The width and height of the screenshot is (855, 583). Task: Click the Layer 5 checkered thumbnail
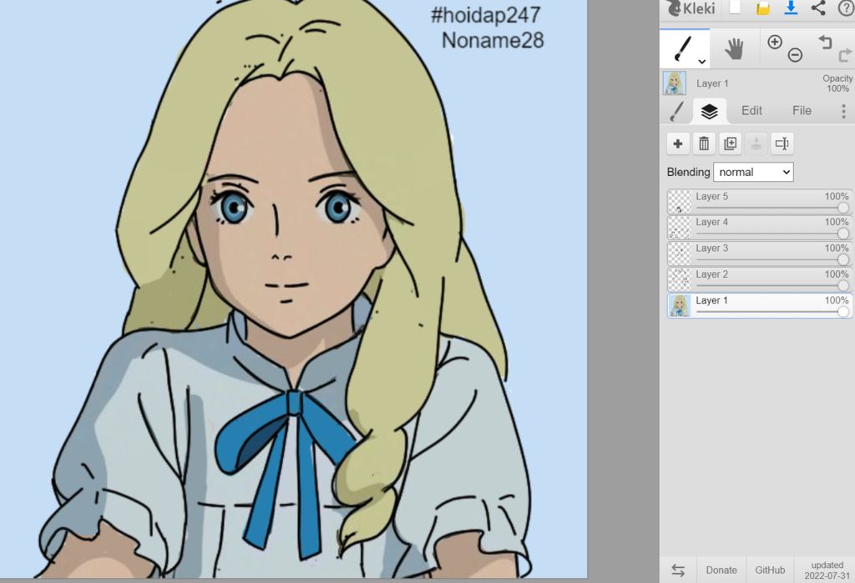pyautogui.click(x=680, y=202)
